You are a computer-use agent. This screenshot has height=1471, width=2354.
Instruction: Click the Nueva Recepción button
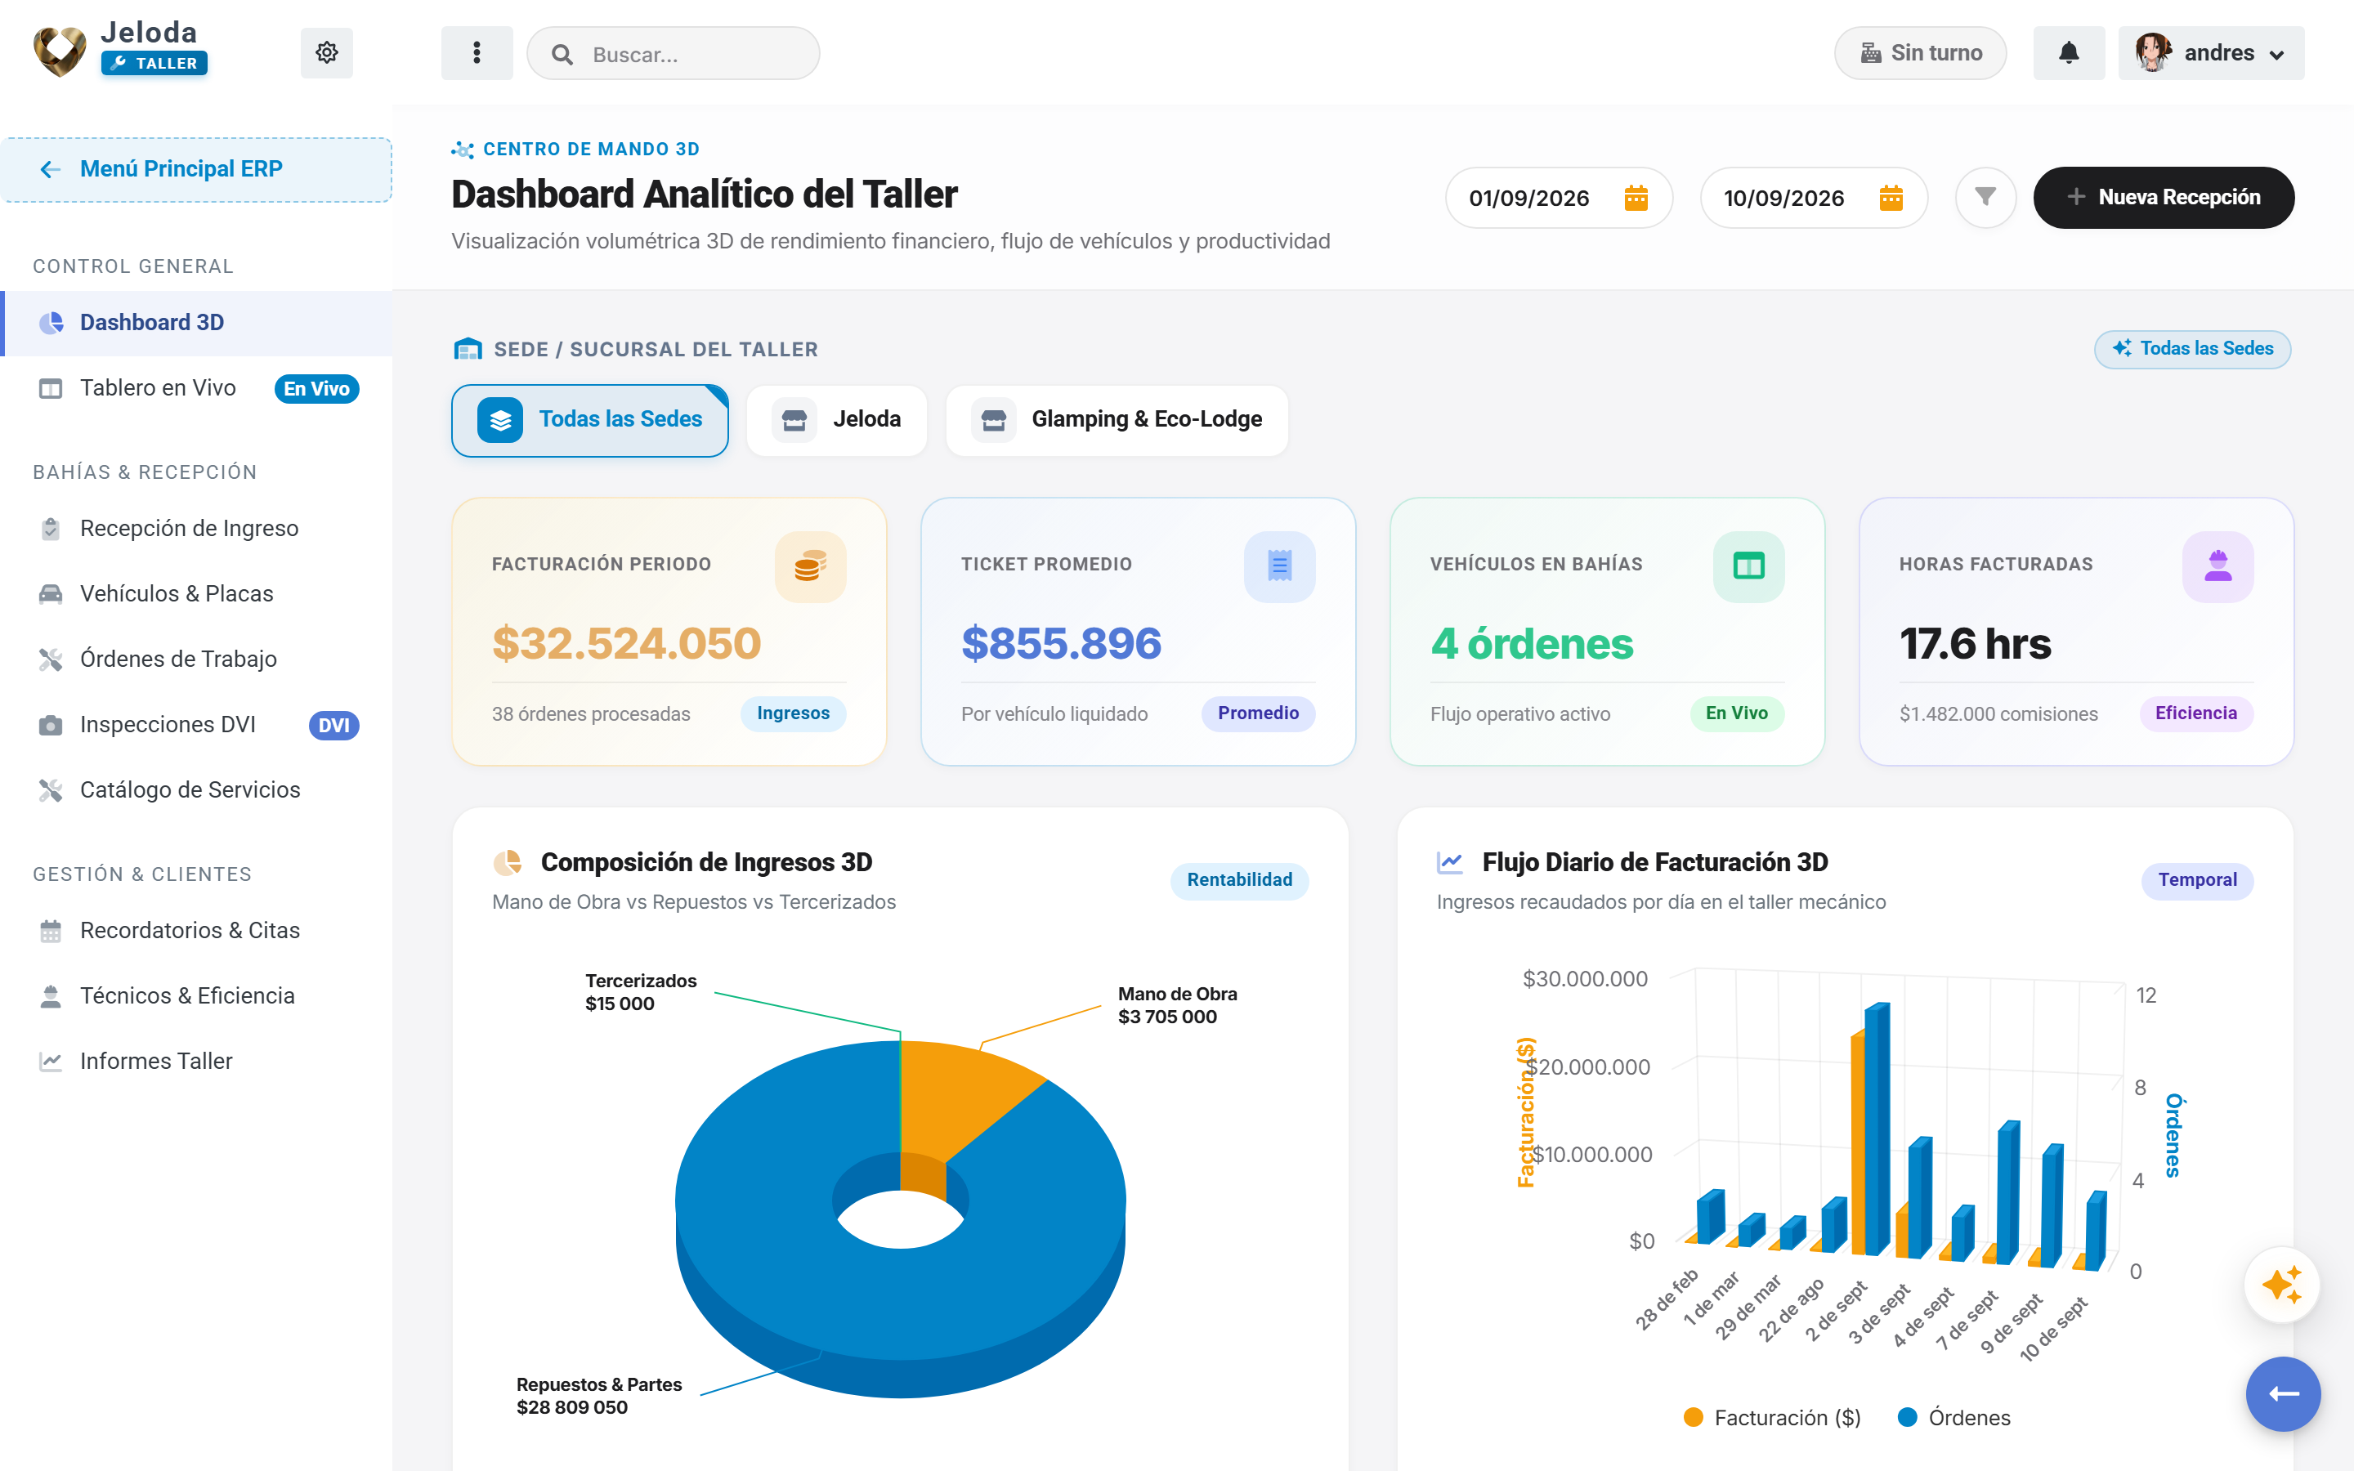tap(2164, 198)
